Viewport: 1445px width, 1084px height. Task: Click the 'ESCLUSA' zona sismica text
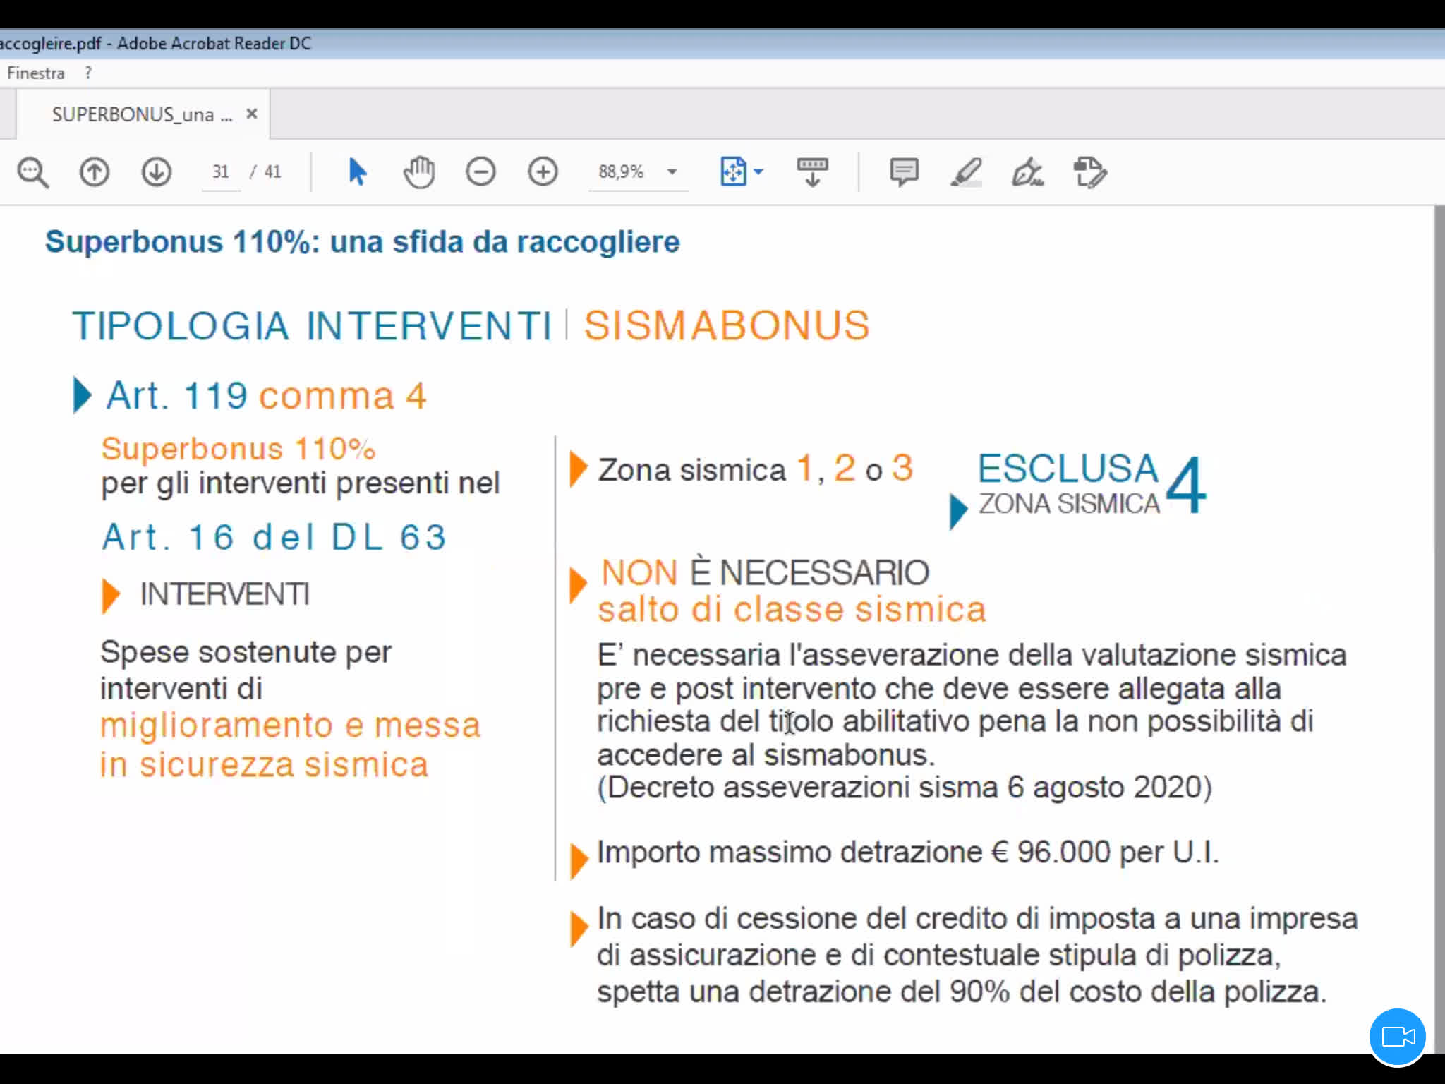[1068, 467]
